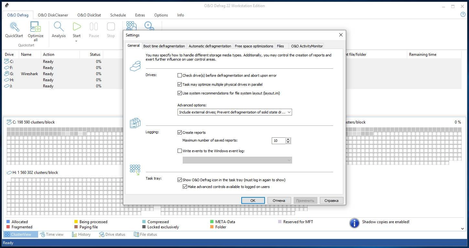Screen dimensions: 469x248
Task: Expand the Start button dropdown arrow
Action: [77, 41]
